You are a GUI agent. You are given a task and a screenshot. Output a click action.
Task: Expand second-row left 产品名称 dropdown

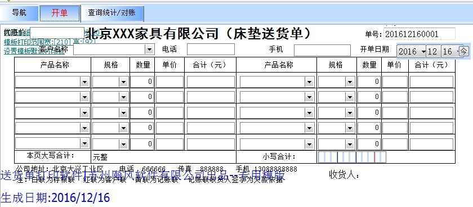(x=84, y=97)
